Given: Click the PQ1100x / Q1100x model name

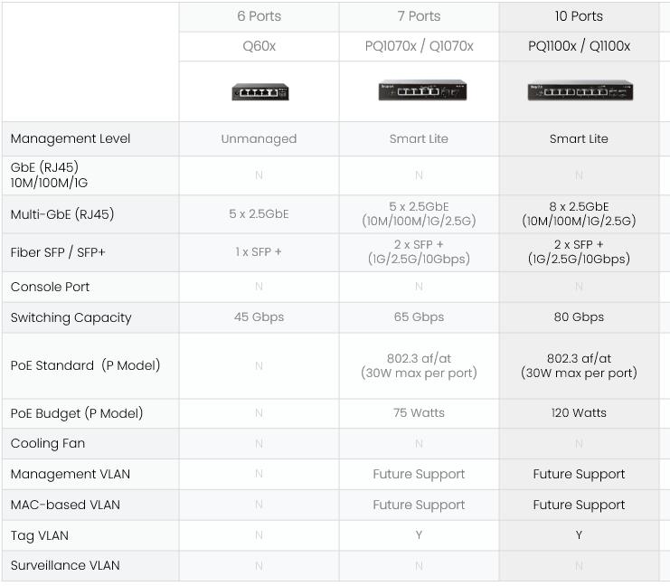Looking at the screenshot, I should click(x=580, y=46).
